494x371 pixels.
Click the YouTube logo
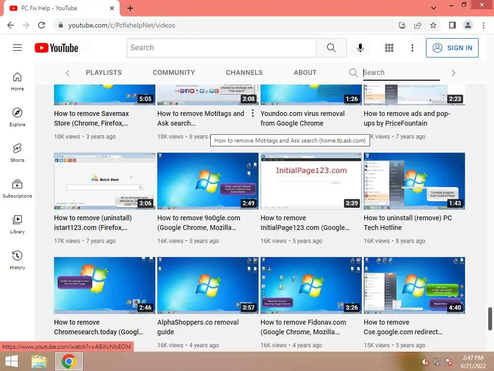(56, 48)
